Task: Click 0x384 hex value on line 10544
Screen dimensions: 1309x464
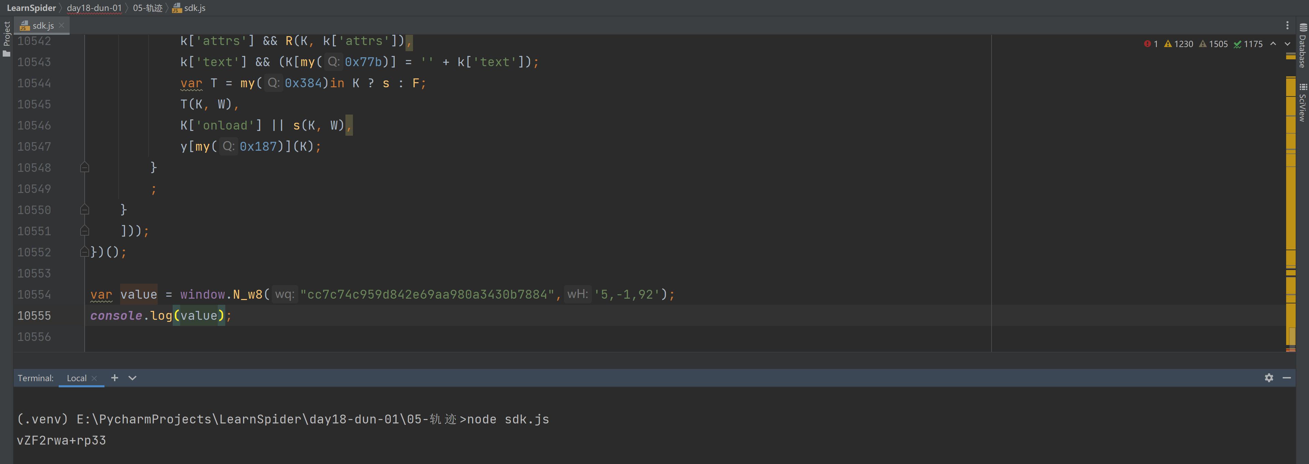Action: [x=303, y=83]
